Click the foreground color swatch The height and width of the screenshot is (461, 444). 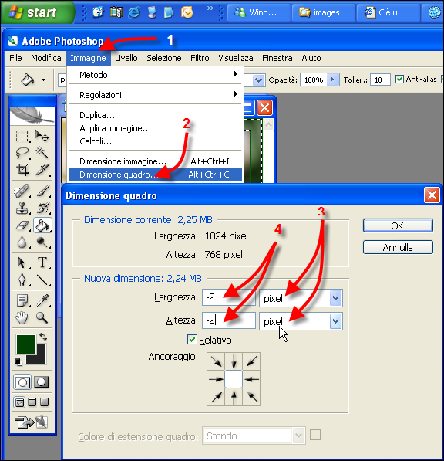point(26,344)
